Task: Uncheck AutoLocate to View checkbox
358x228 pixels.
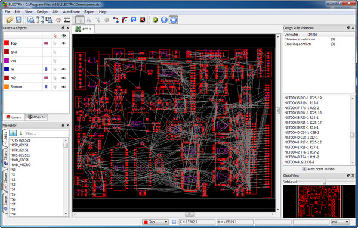Action: pyautogui.click(x=304, y=169)
